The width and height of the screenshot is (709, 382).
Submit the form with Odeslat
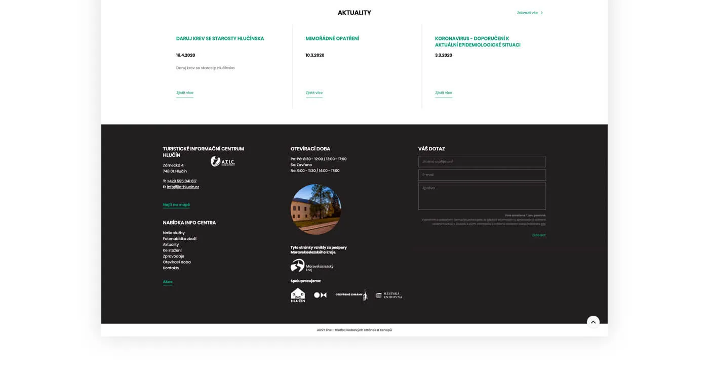(539, 235)
